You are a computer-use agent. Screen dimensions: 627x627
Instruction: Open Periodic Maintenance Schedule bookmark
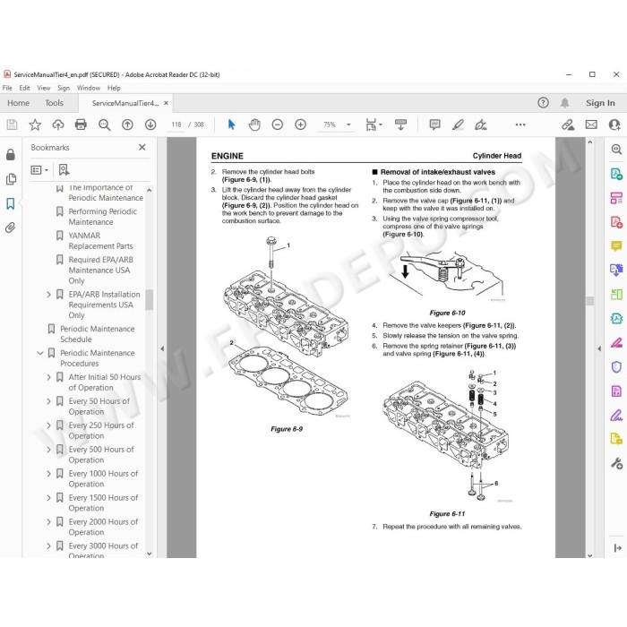(x=97, y=334)
